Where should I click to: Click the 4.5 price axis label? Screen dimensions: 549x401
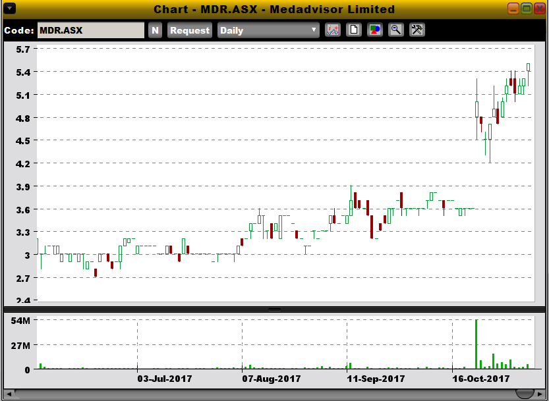(x=23, y=141)
